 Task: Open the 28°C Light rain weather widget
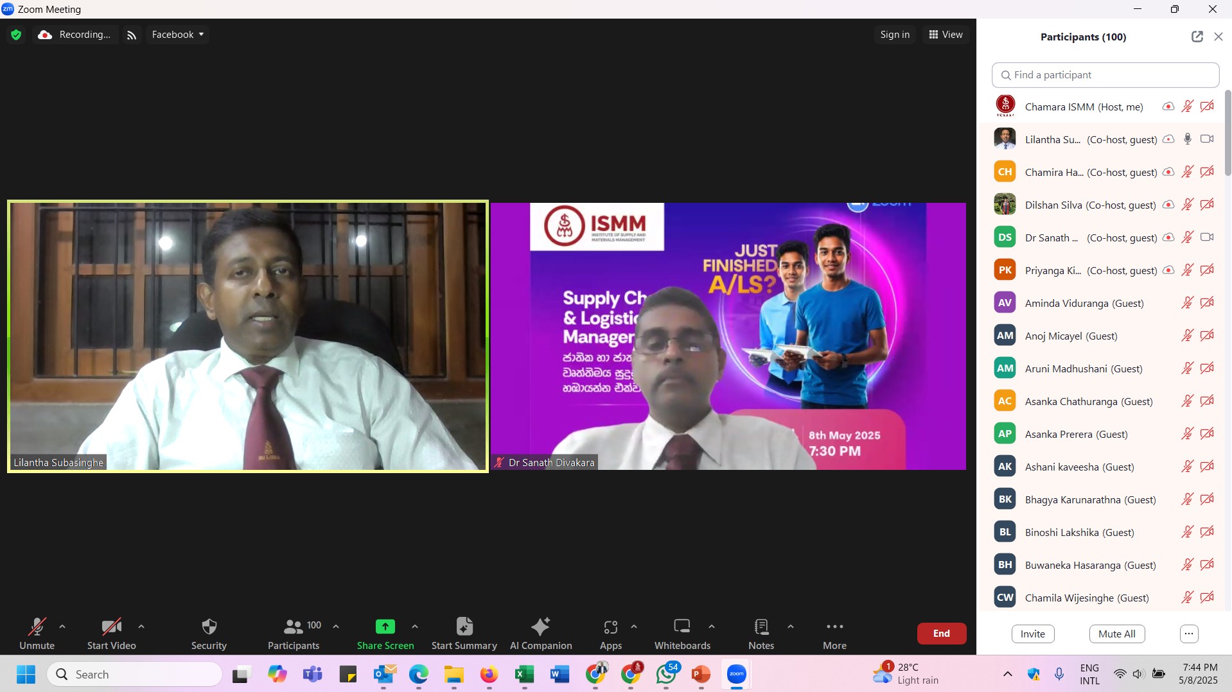pos(906,674)
